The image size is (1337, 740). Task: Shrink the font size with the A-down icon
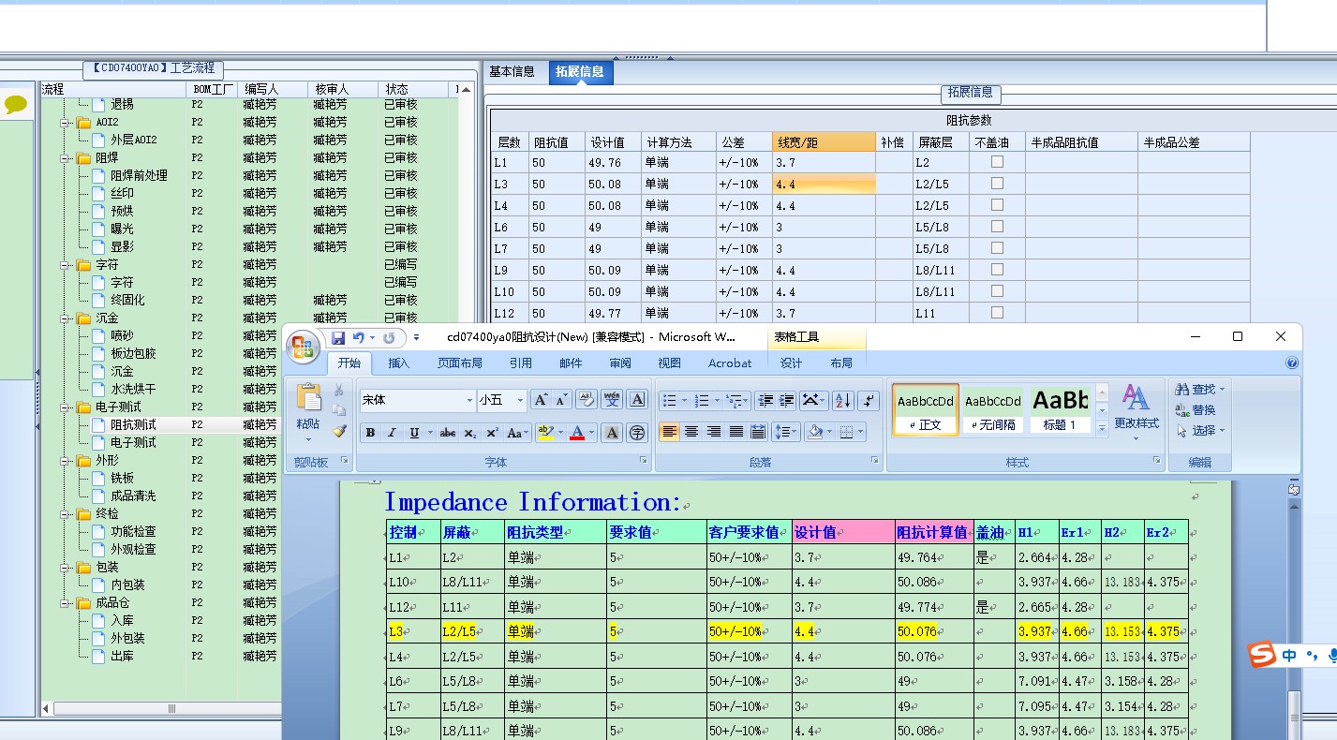[x=561, y=400]
